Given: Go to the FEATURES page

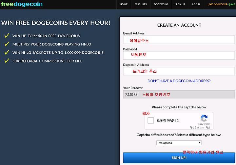Looking at the screenshot, I should click(x=141, y=4).
